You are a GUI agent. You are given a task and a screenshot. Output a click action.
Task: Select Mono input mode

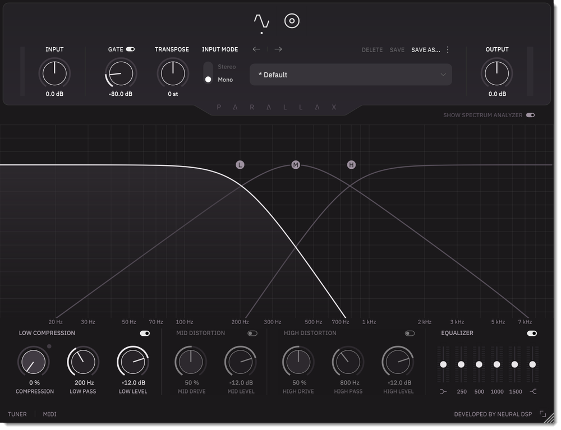pyautogui.click(x=226, y=80)
